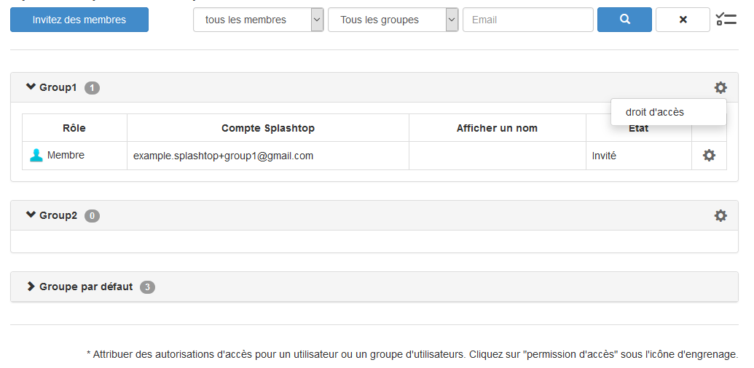
Task: Click the 'Rôle' column header
Action: coord(74,128)
